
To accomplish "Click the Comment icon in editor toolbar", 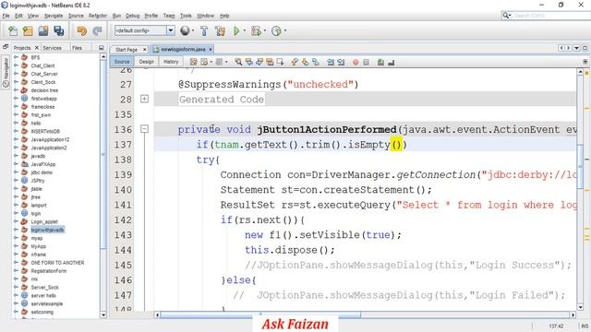I will click(x=380, y=62).
